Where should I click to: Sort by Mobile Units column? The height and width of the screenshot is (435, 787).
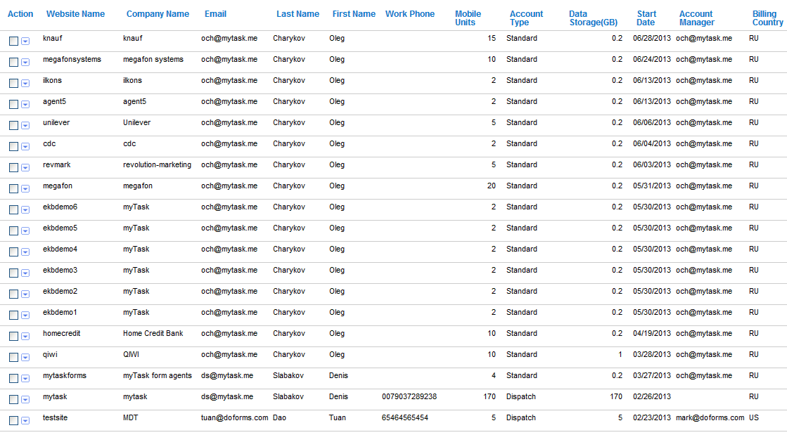468,18
